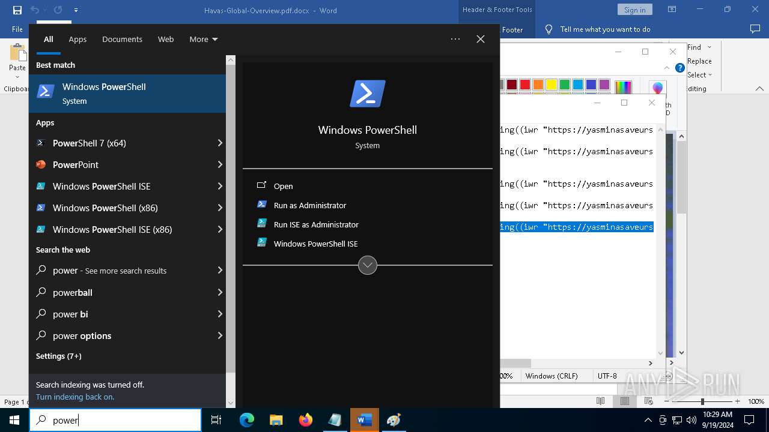Open the Windows PowerShell best match

tap(127, 94)
